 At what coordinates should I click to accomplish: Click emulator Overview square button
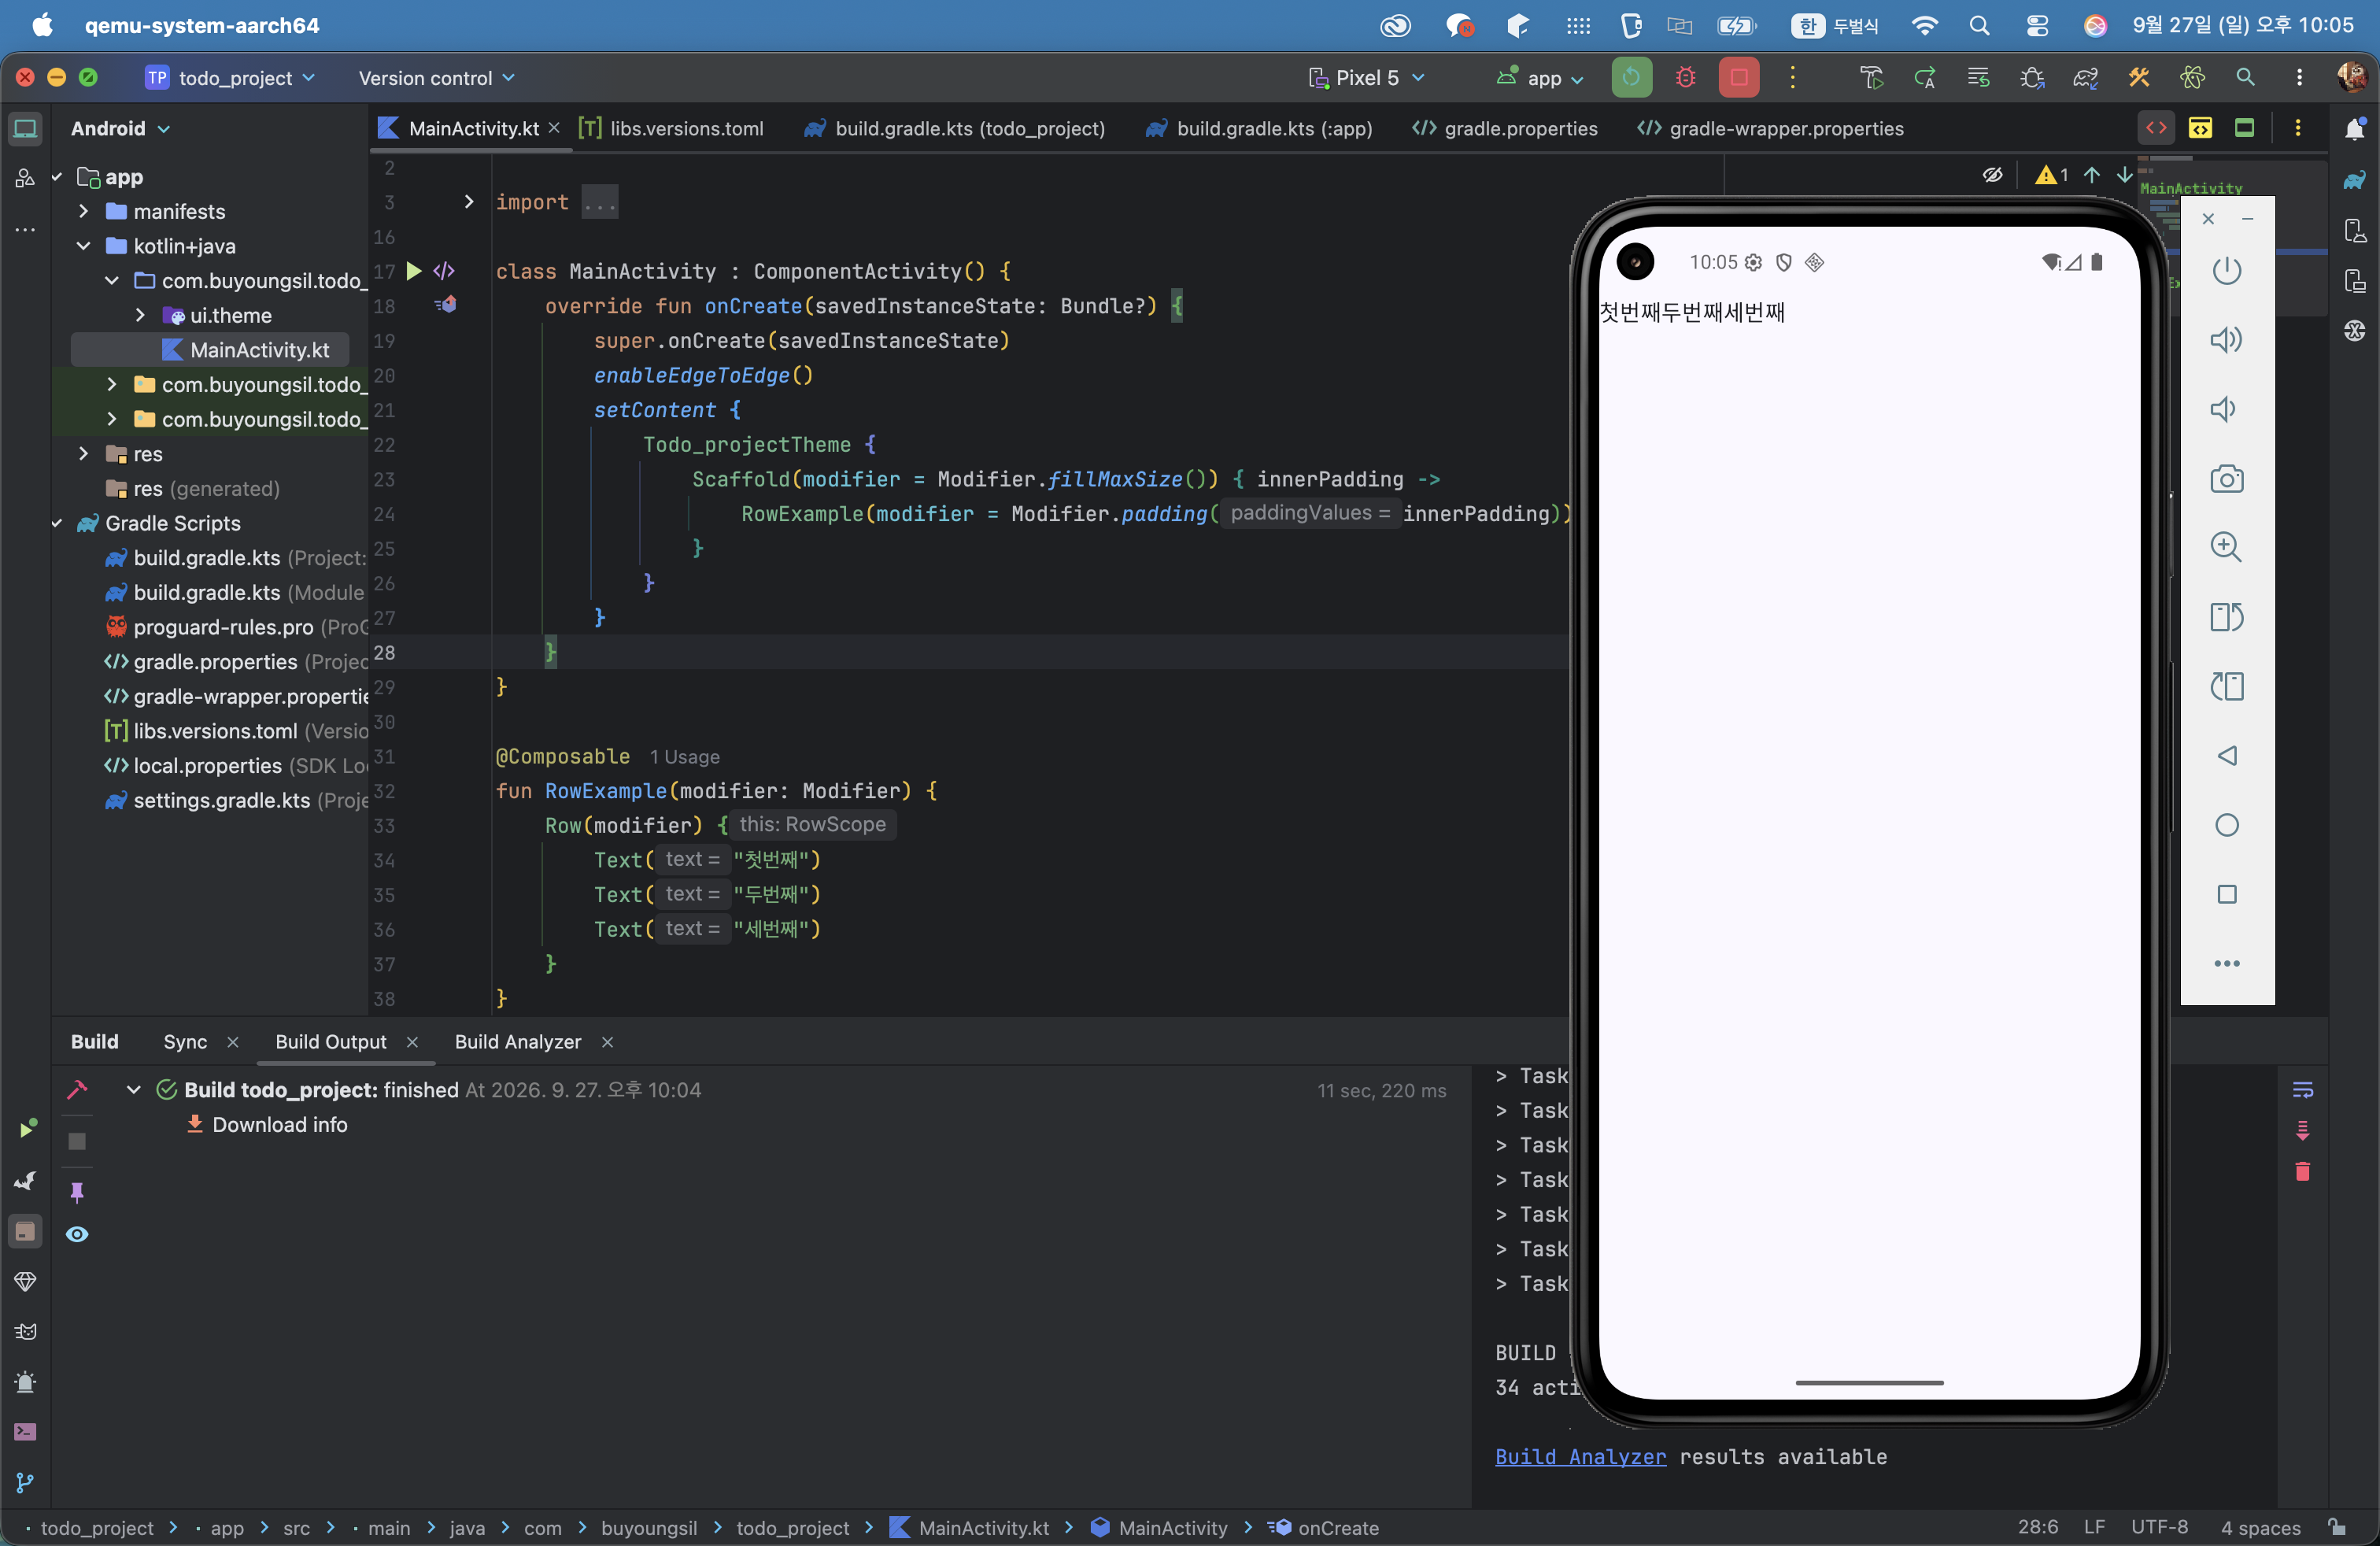coord(2226,894)
